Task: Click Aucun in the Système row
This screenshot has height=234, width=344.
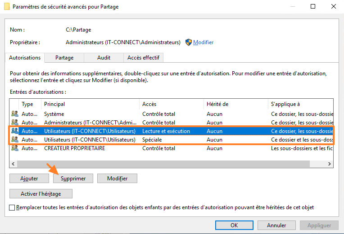Action: coord(214,114)
